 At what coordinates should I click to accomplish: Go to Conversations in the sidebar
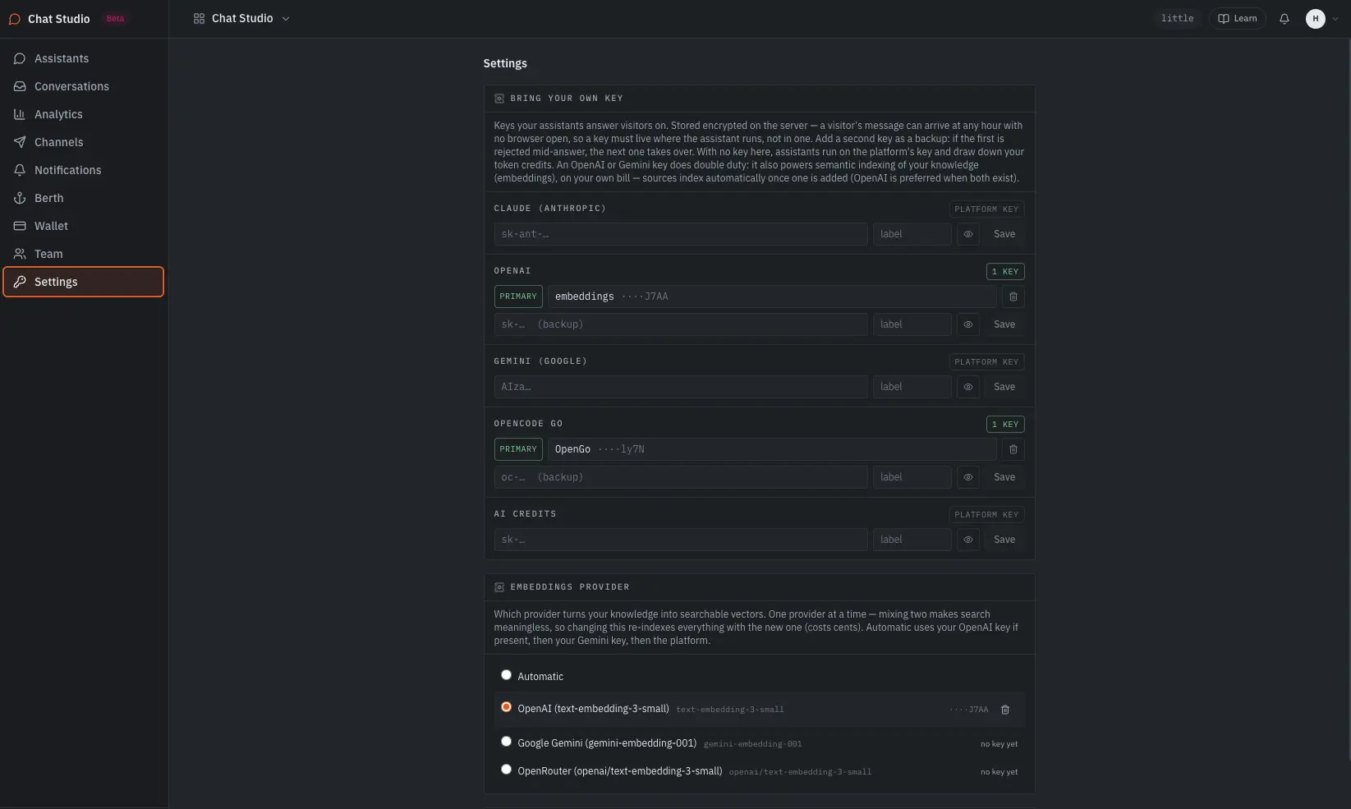(84, 86)
